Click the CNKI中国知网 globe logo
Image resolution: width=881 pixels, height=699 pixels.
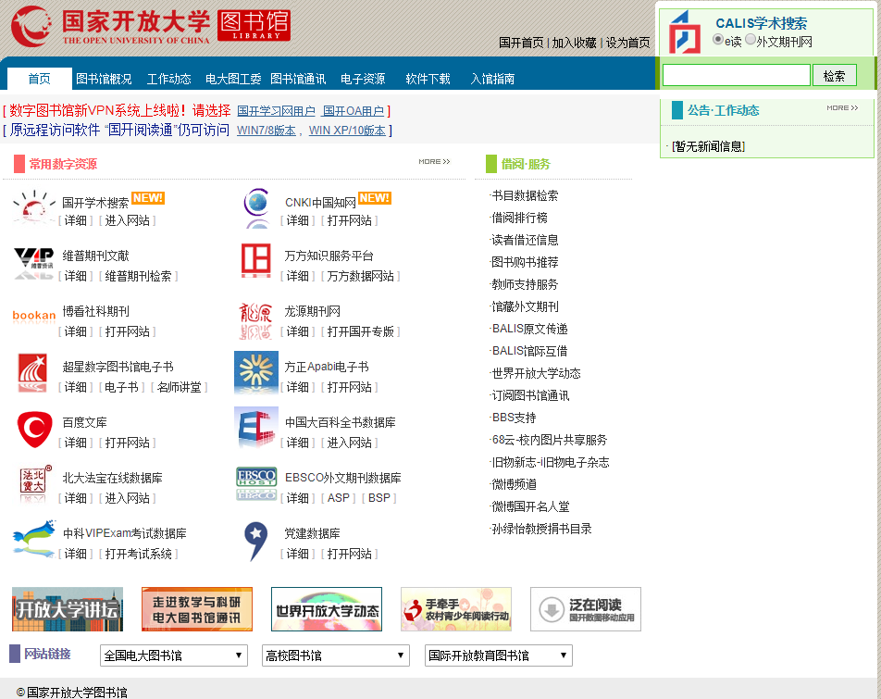(x=256, y=207)
